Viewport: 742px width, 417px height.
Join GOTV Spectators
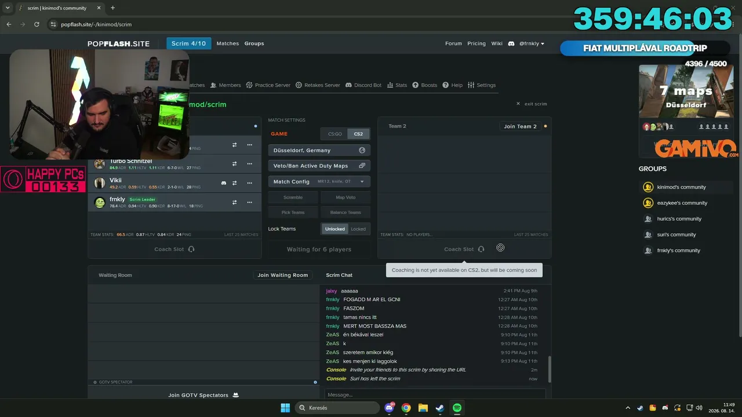pyautogui.click(x=203, y=395)
